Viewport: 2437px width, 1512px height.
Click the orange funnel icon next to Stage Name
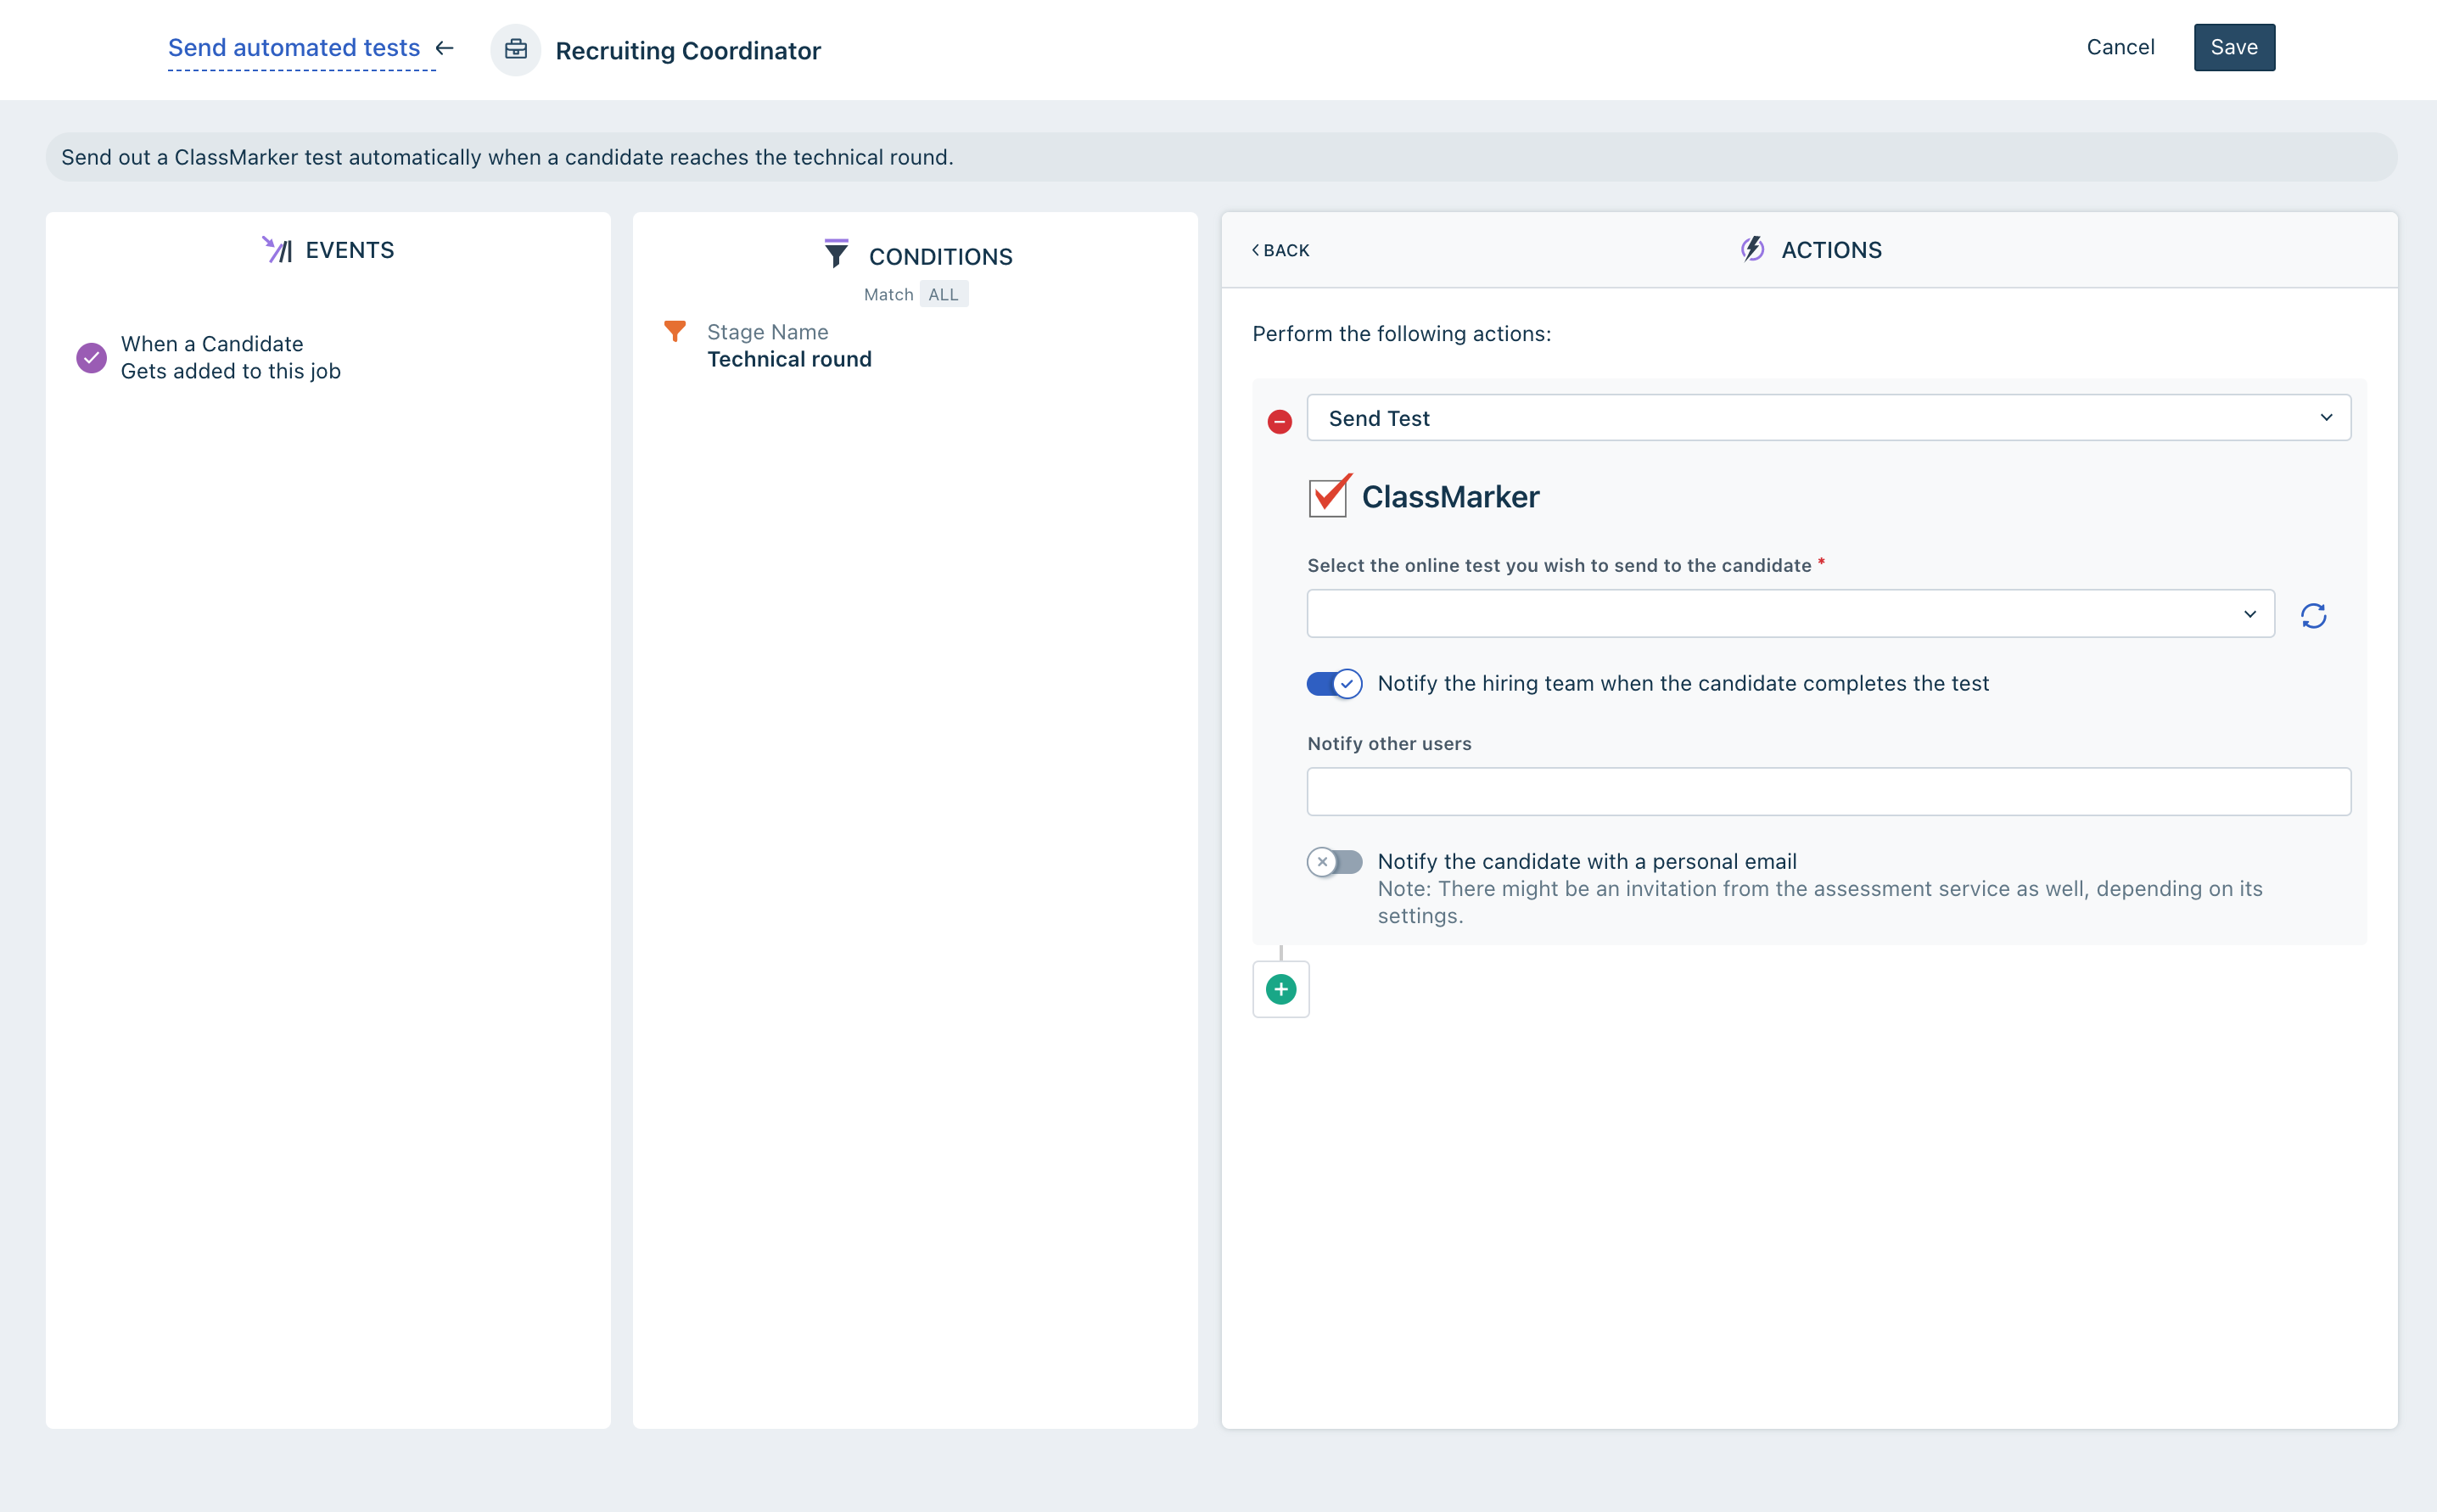(676, 331)
